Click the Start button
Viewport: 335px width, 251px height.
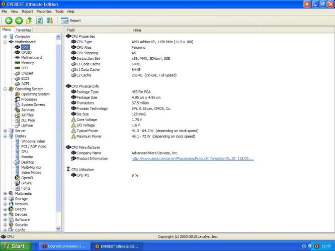[16, 246]
